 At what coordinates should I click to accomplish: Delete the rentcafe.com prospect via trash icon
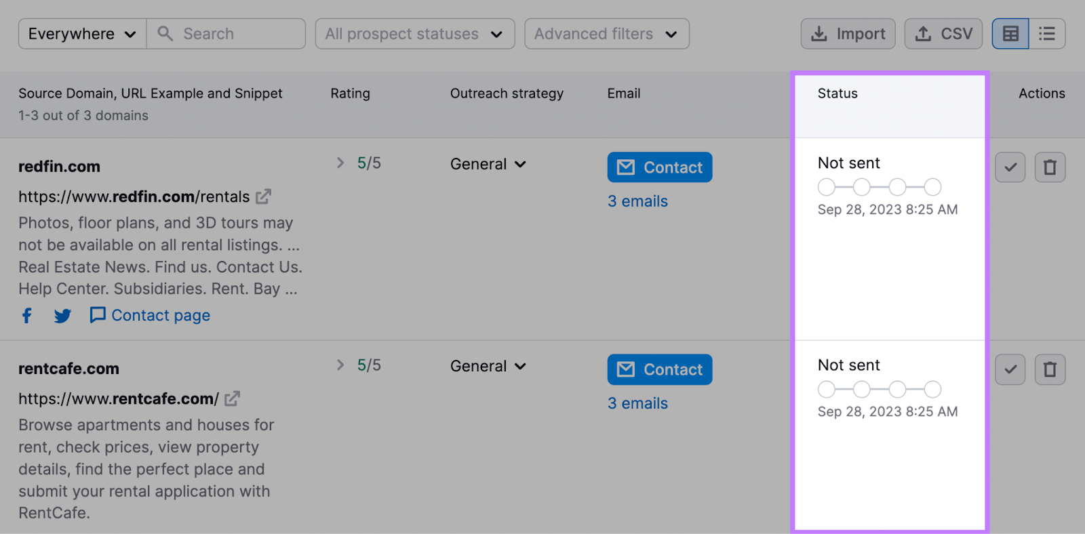tap(1050, 369)
